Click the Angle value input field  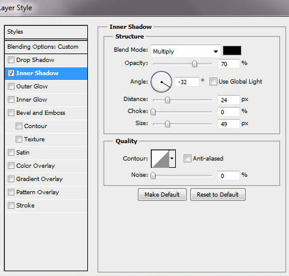click(187, 82)
